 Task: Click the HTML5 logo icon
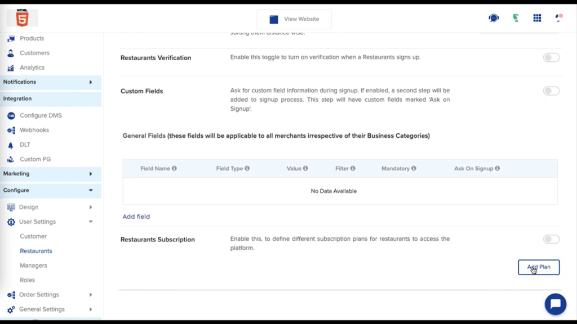[x=22, y=17]
